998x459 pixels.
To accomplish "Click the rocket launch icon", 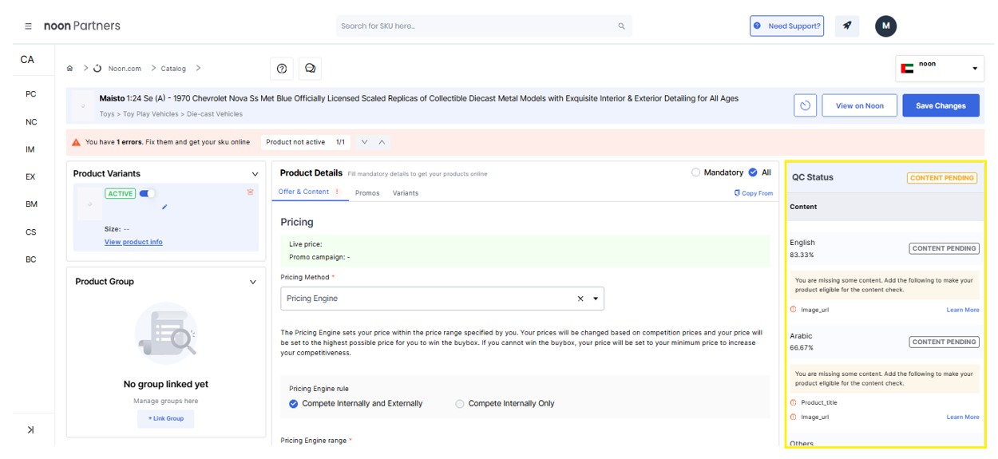I will pyautogui.click(x=847, y=26).
